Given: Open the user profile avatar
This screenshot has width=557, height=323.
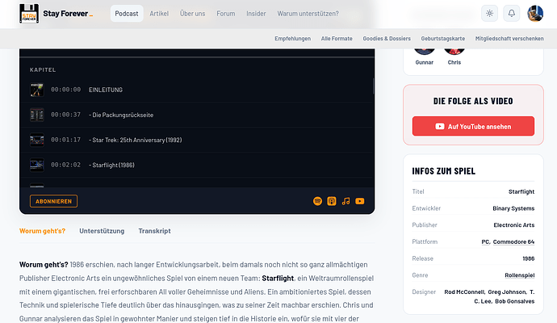Looking at the screenshot, I should click(535, 14).
